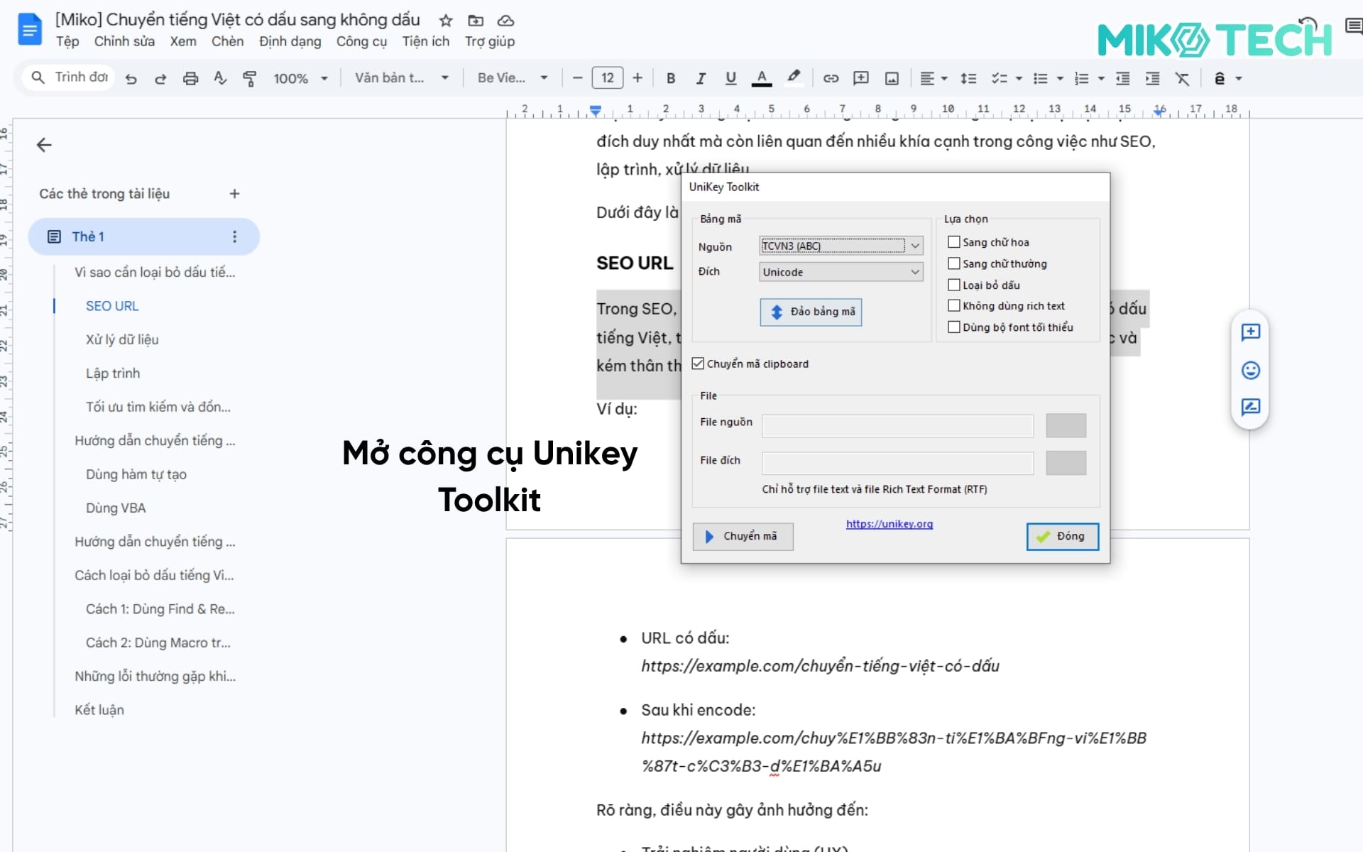Insert a link with chain icon

(x=831, y=79)
